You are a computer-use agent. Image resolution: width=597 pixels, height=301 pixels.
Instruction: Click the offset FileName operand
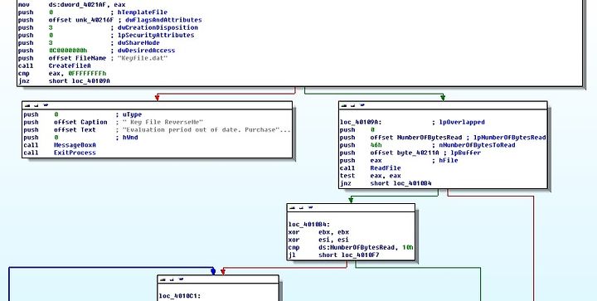click(x=77, y=58)
